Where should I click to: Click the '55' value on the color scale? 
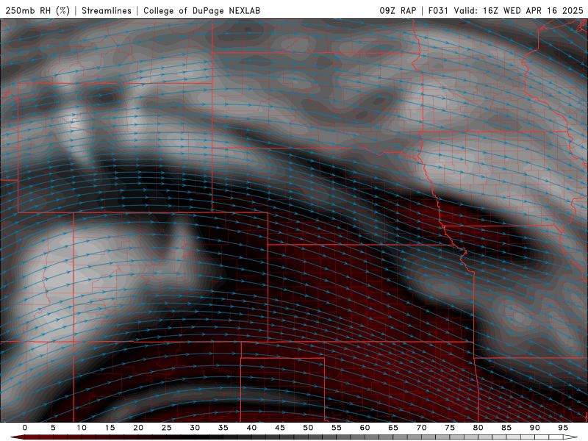(x=337, y=428)
